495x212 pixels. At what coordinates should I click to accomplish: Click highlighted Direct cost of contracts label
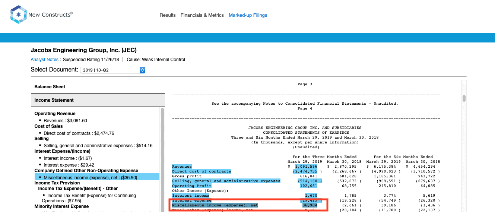pos(202,171)
